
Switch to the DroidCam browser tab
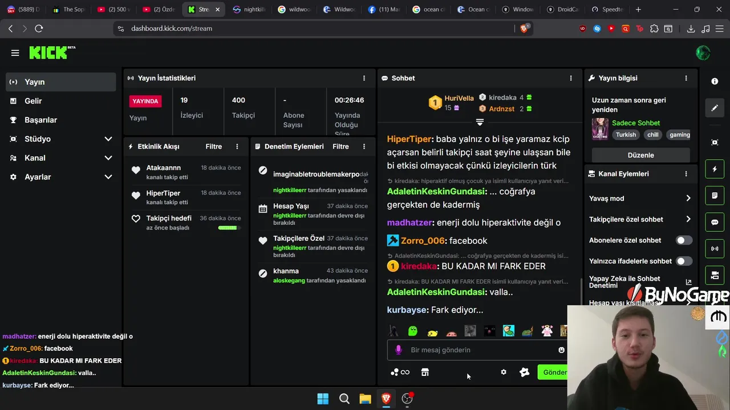[x=563, y=9]
